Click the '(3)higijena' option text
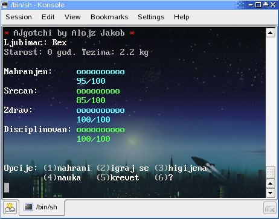Image resolution: width=279 pixels, height=219 pixels. click(x=181, y=168)
